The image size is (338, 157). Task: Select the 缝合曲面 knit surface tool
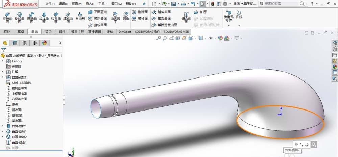pos(186,18)
